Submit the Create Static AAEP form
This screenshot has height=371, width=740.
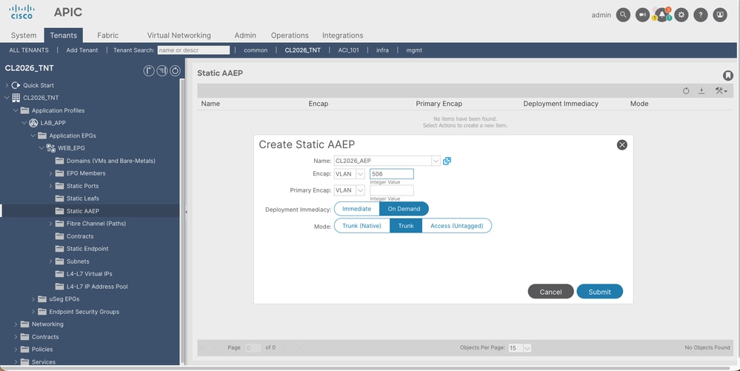click(x=600, y=292)
